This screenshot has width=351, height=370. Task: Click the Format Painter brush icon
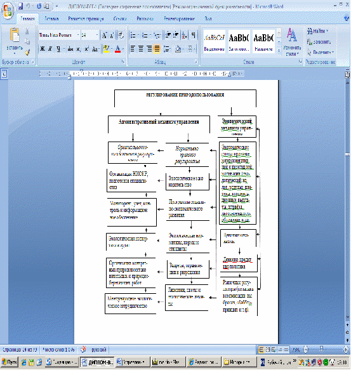pos(28,52)
